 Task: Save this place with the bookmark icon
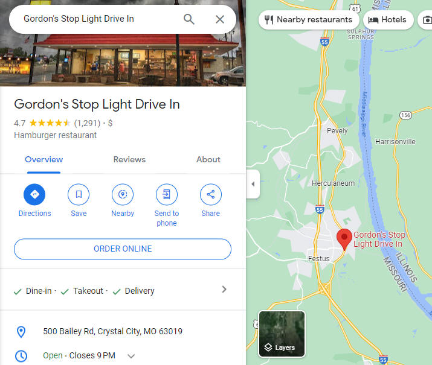(79, 194)
